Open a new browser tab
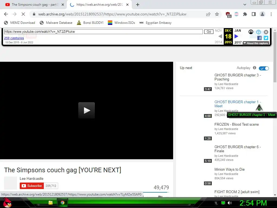 (x=138, y=5)
